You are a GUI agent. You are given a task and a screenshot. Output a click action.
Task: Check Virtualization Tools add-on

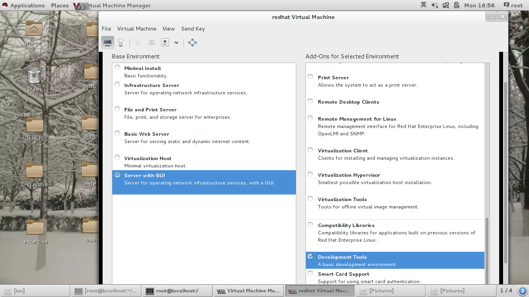(310, 198)
